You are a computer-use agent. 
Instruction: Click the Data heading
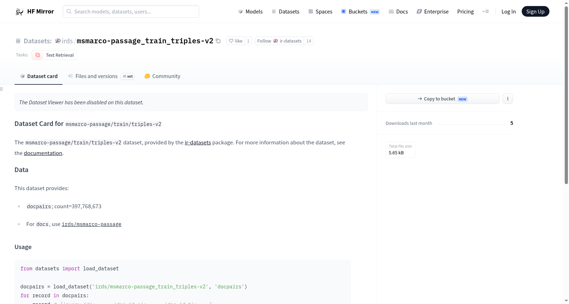(21, 170)
